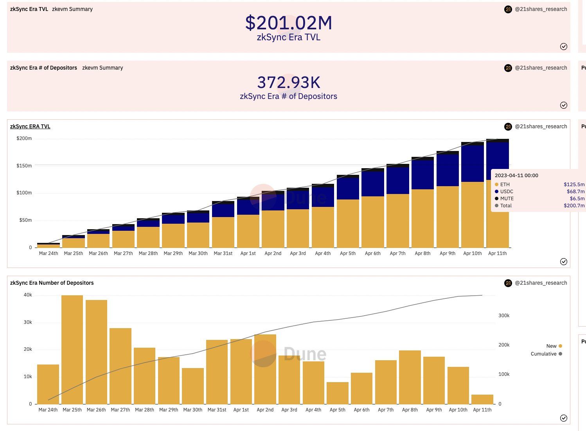Click the checkmark icon under the zkSync ERA TVL chart
Image resolution: width=586 pixels, height=431 pixels.
(564, 262)
